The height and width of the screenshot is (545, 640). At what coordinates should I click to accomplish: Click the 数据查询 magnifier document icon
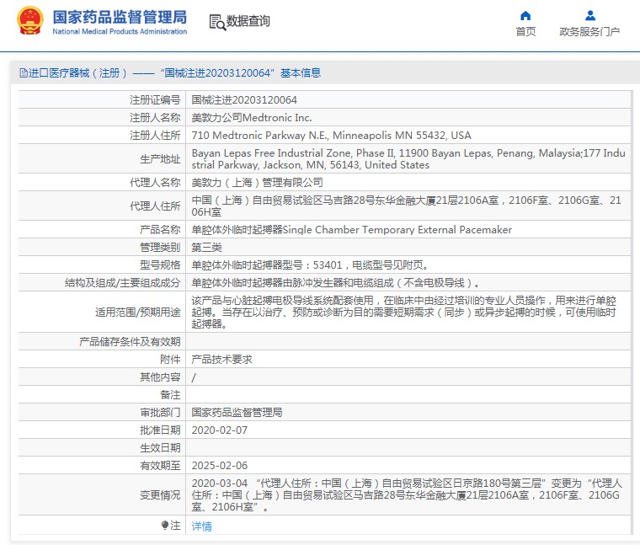216,23
